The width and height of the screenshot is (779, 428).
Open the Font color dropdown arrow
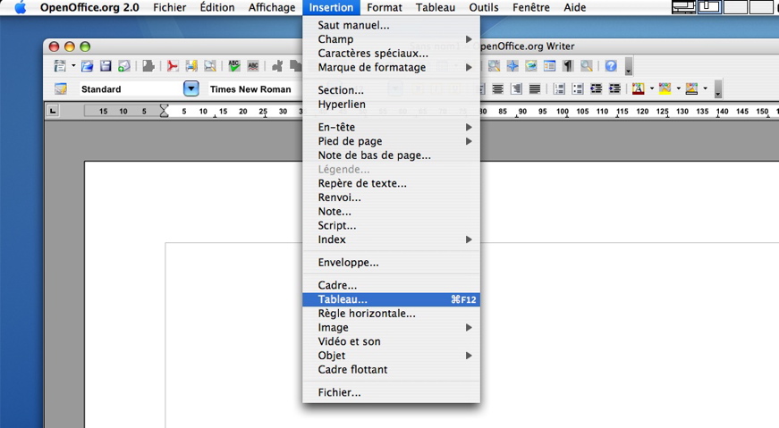(x=652, y=88)
